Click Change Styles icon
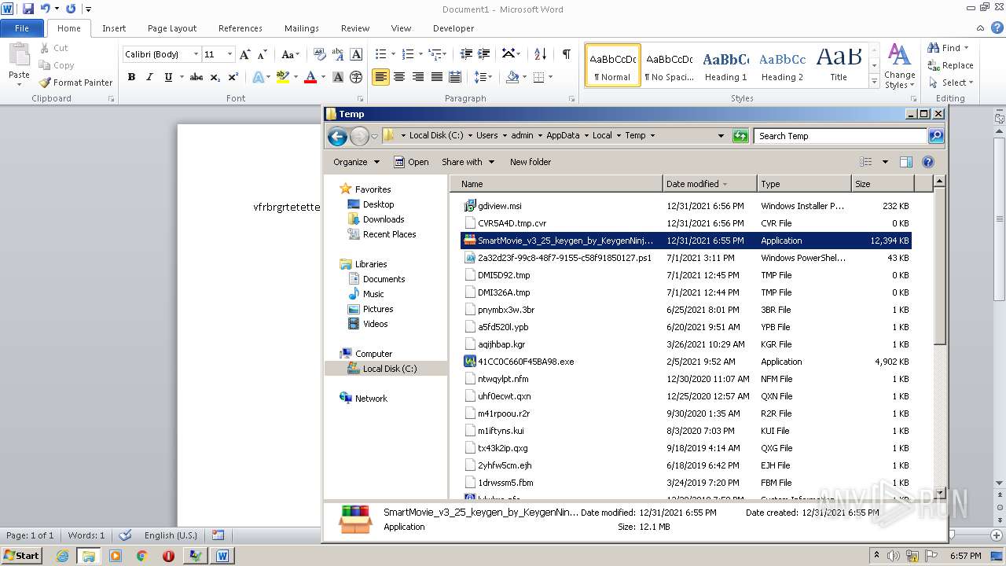Screen dimensions: 1006x566 click(x=899, y=66)
